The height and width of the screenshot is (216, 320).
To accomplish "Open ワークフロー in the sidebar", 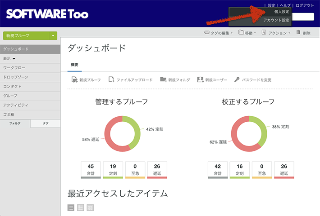I will [15, 67].
